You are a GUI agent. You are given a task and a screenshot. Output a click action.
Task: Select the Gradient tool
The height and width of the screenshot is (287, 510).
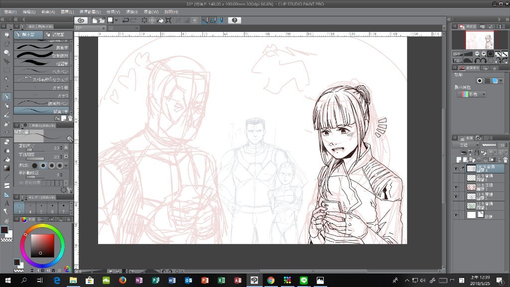click(x=6, y=168)
